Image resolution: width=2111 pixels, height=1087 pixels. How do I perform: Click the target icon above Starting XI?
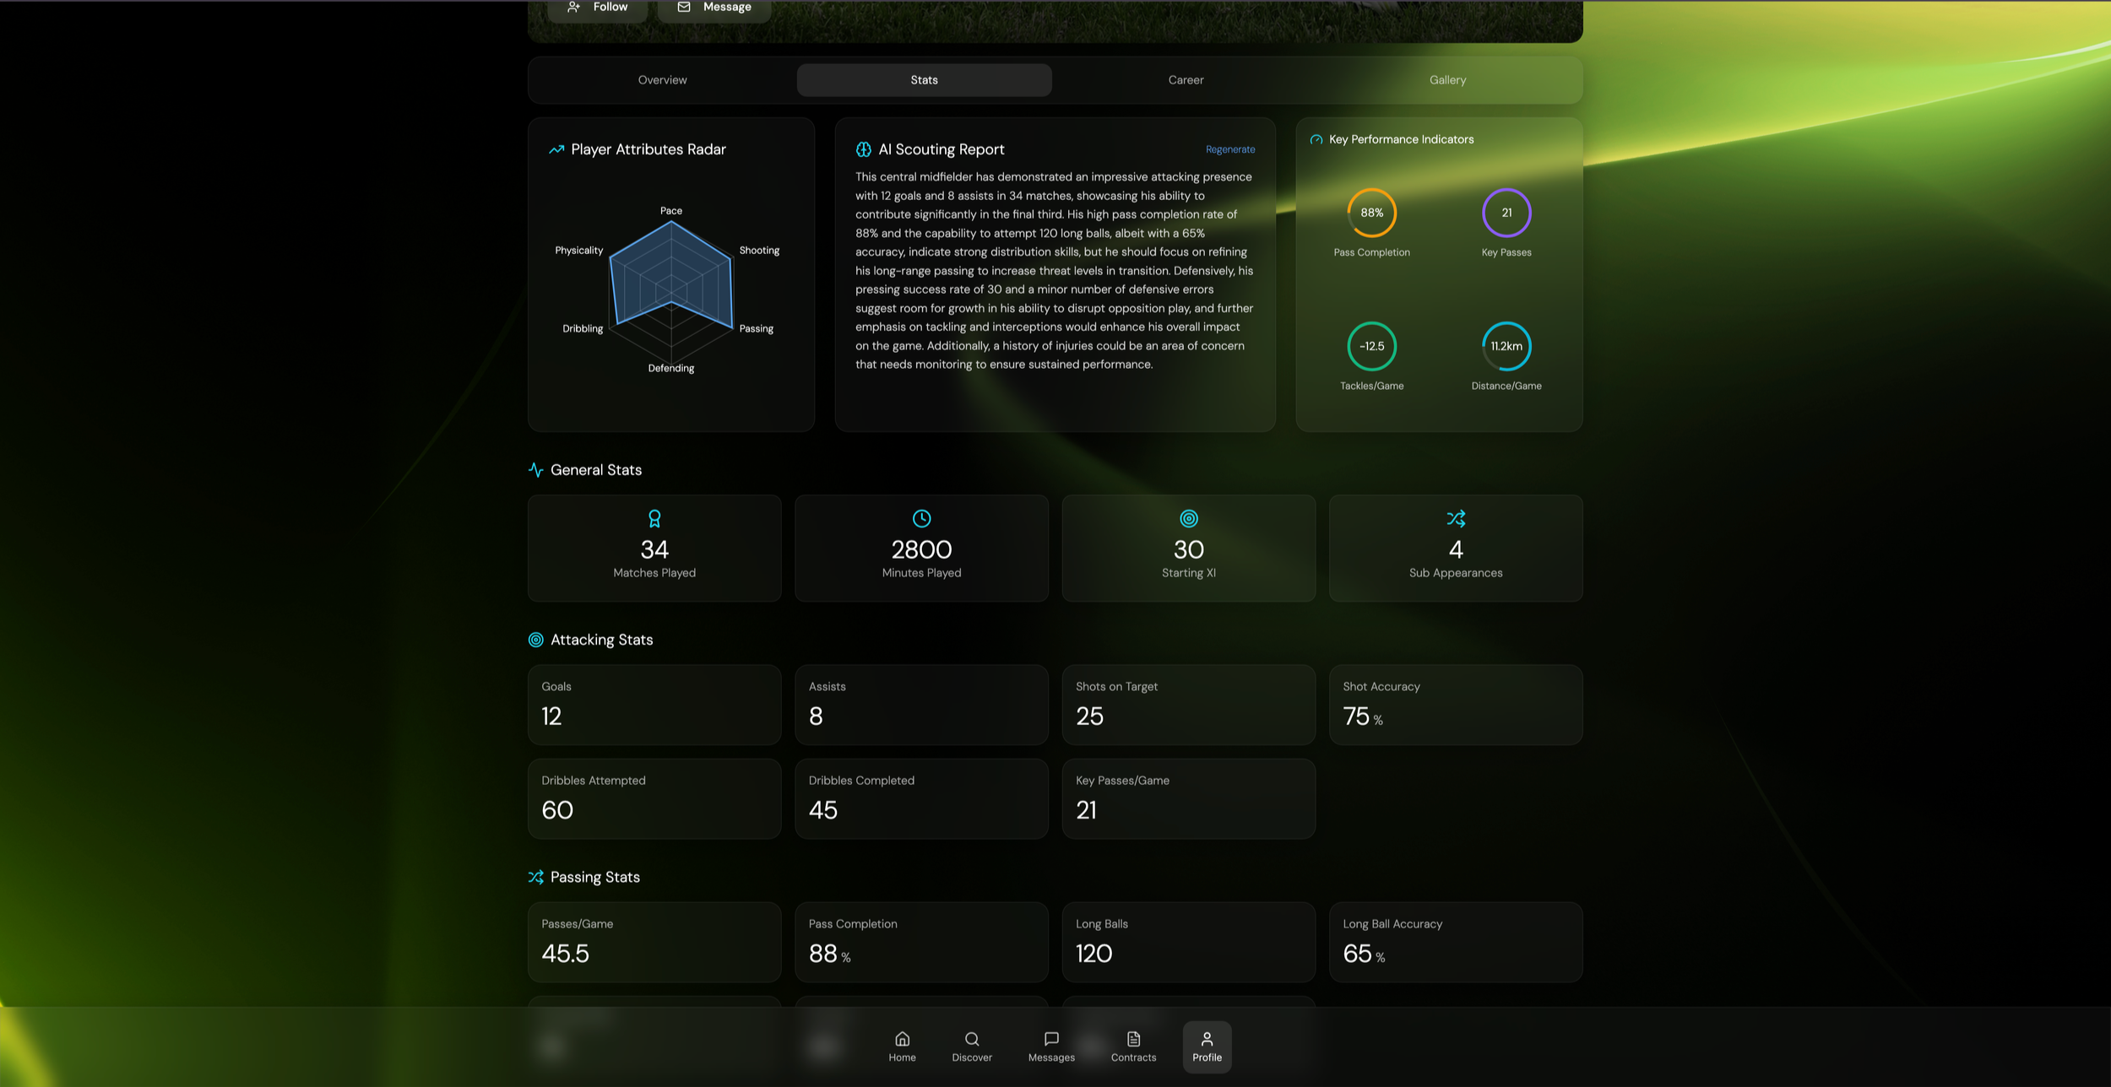click(1188, 518)
